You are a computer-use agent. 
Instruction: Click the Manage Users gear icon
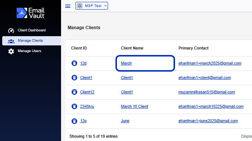tap(11, 51)
